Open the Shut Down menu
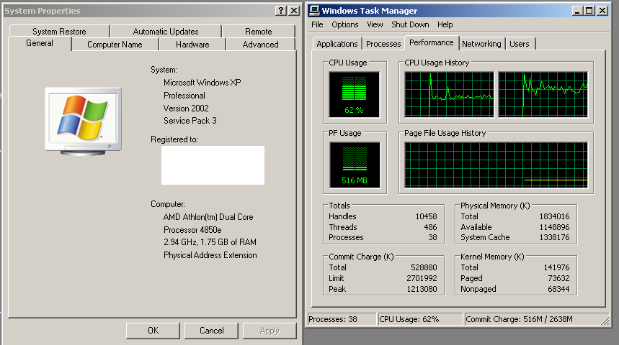This screenshot has width=619, height=345. (410, 24)
